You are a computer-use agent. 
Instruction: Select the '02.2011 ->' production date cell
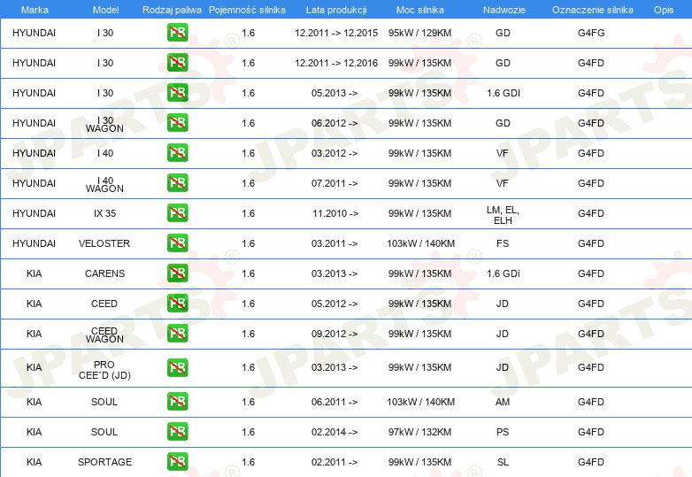(x=334, y=462)
